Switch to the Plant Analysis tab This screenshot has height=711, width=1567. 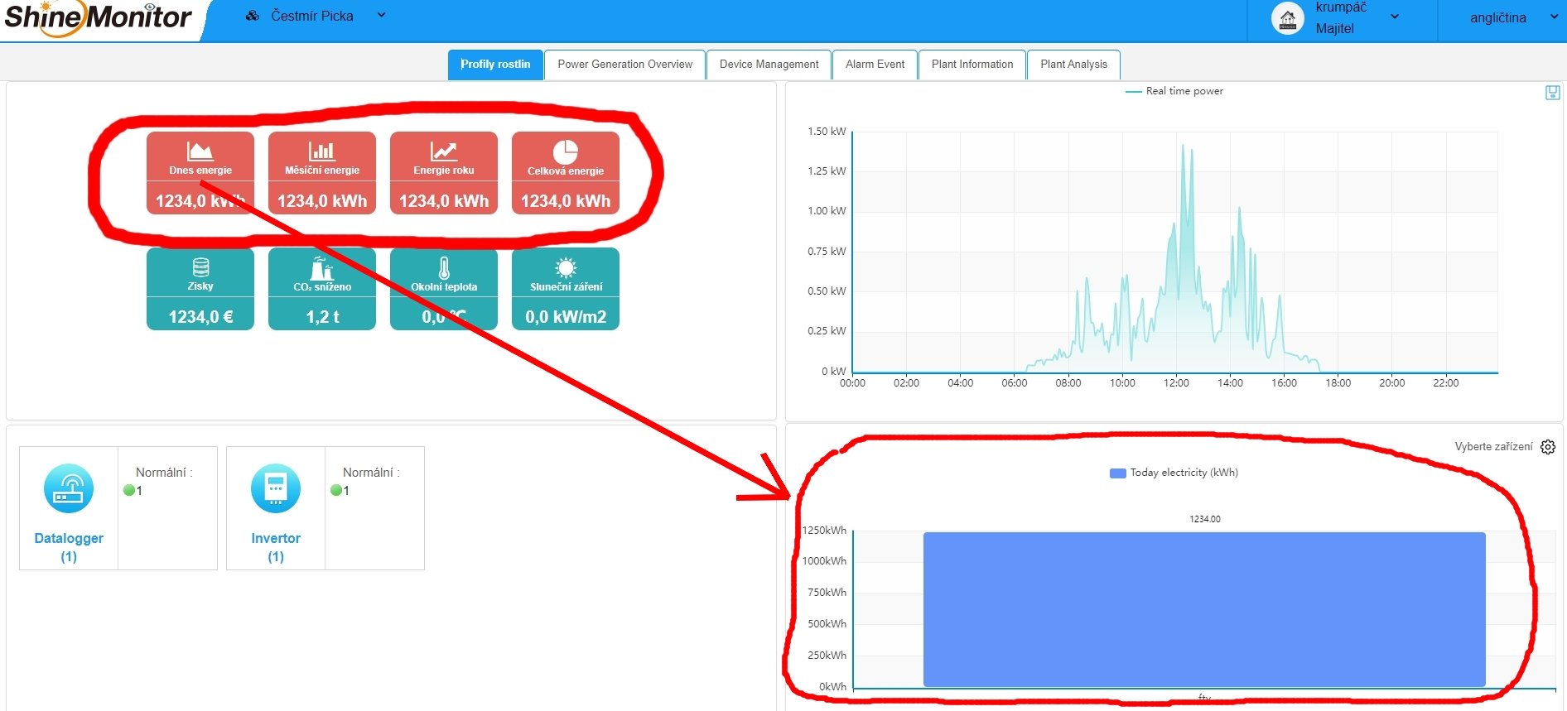click(x=1073, y=65)
